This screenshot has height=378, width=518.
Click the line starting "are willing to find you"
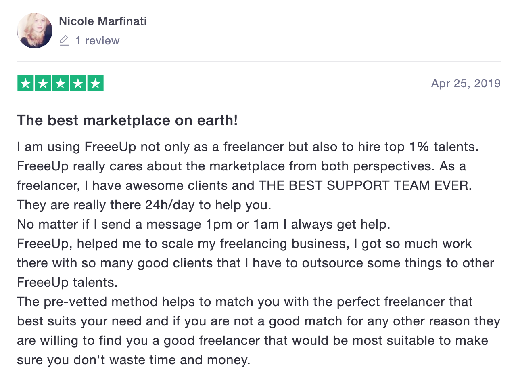pos(253,340)
